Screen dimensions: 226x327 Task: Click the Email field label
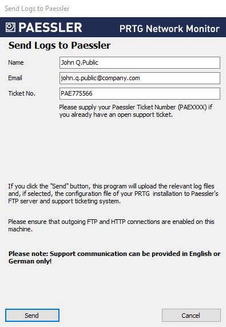[15, 78]
